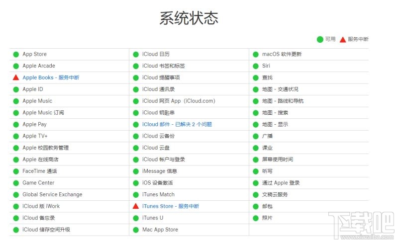Click the green dot beside iTunes Match

click(x=136, y=195)
